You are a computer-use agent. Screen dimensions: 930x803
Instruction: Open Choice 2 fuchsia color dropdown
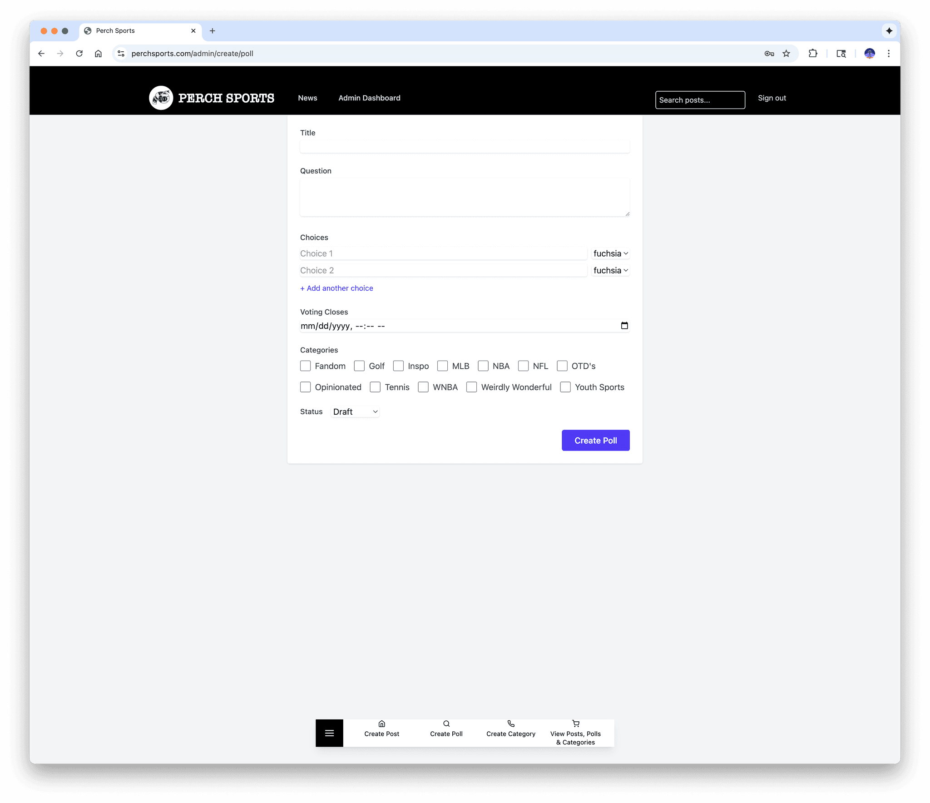point(610,270)
